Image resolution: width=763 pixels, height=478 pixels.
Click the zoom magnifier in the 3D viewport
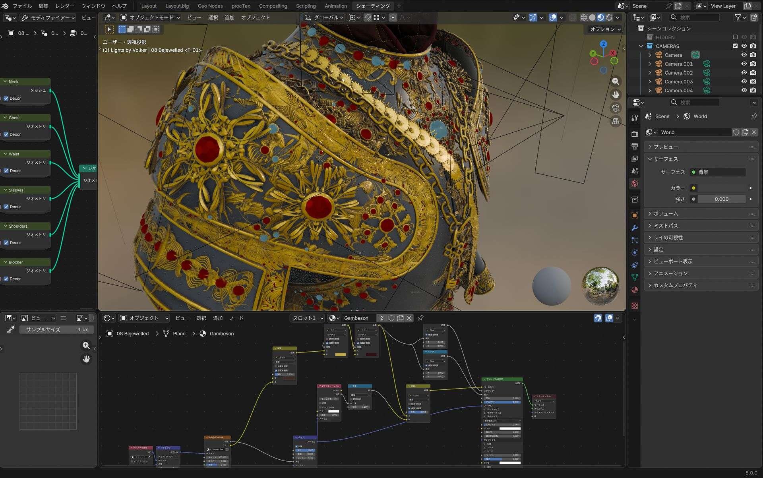pos(616,81)
